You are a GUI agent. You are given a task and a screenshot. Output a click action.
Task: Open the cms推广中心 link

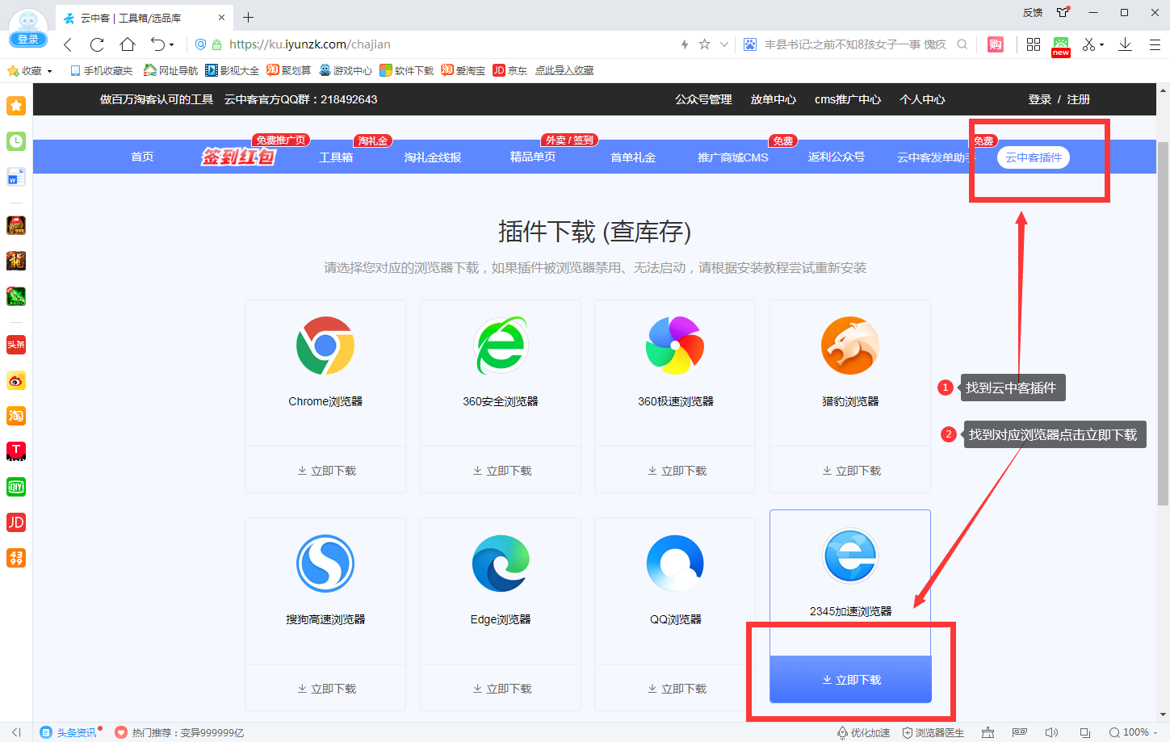848,99
